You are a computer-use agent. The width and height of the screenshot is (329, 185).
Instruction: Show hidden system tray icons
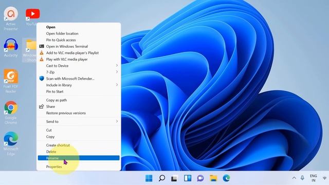point(294,178)
